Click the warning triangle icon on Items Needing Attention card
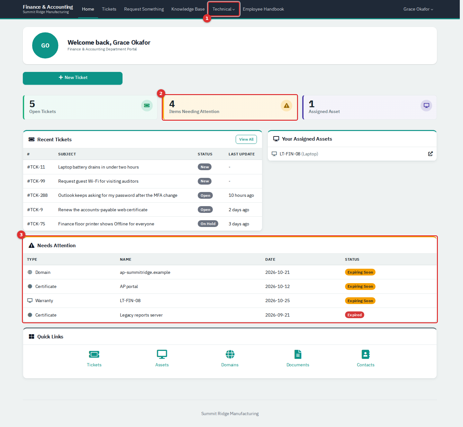This screenshot has width=463, height=427. coord(286,106)
